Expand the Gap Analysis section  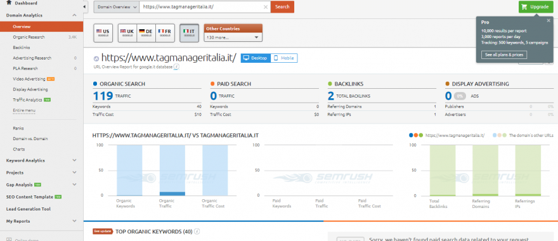point(74,185)
